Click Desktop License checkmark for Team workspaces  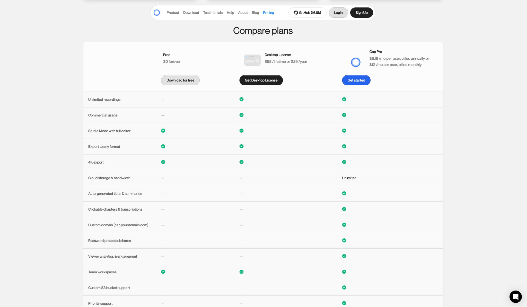pyautogui.click(x=241, y=272)
